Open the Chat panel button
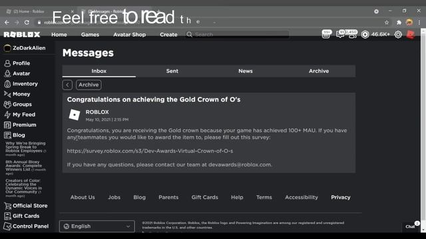Image resolution: width=426 pixels, height=239 pixels. 411,226
